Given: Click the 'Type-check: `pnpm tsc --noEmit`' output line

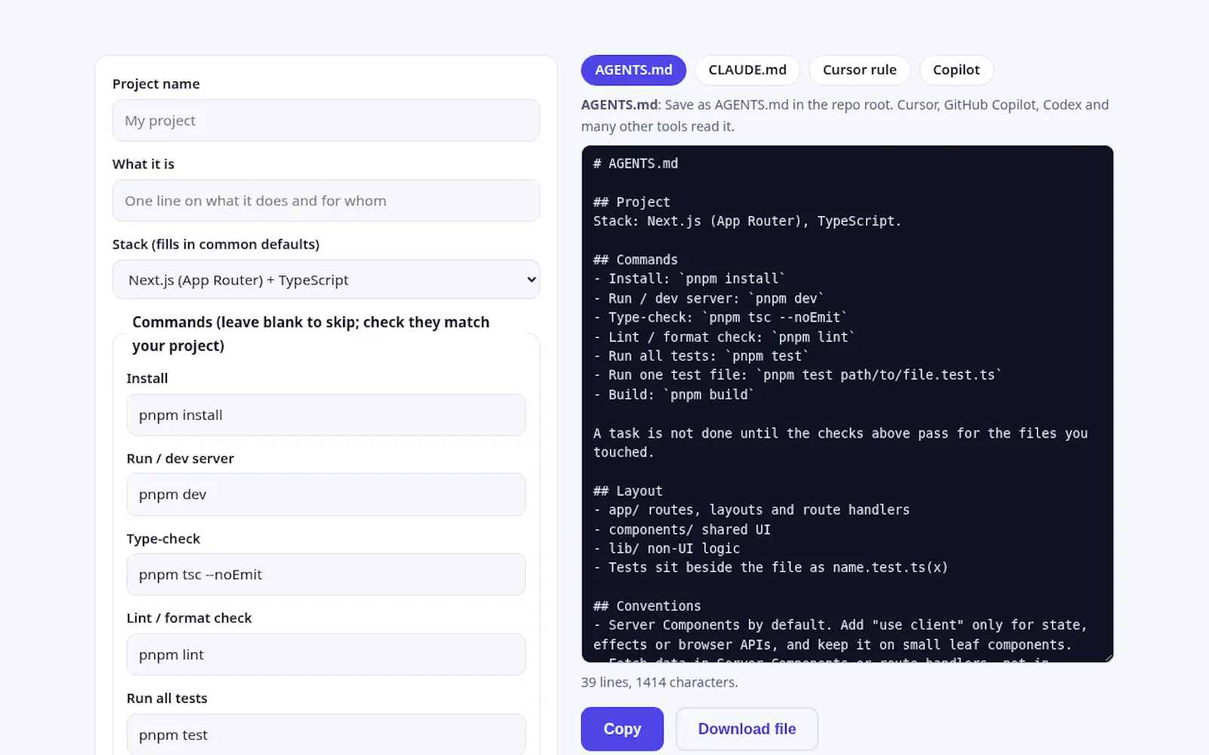Looking at the screenshot, I should 720,318.
